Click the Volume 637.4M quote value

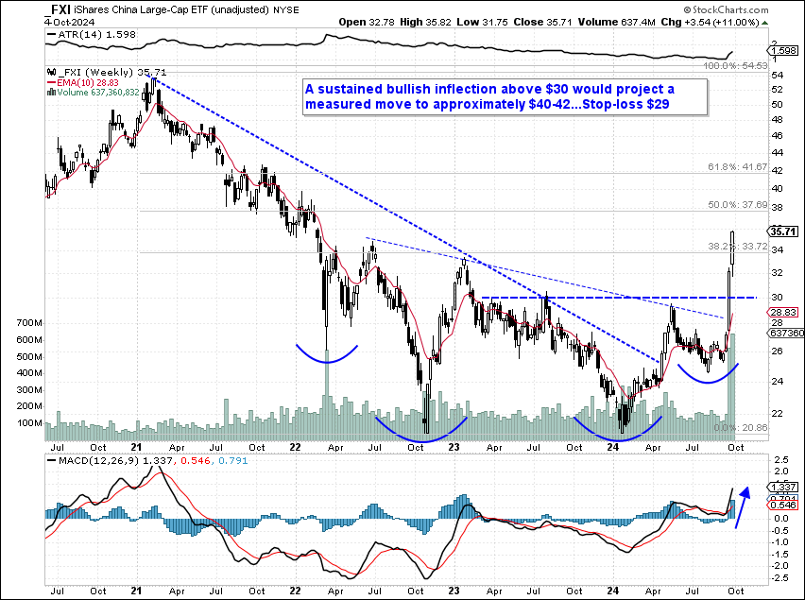click(x=615, y=22)
